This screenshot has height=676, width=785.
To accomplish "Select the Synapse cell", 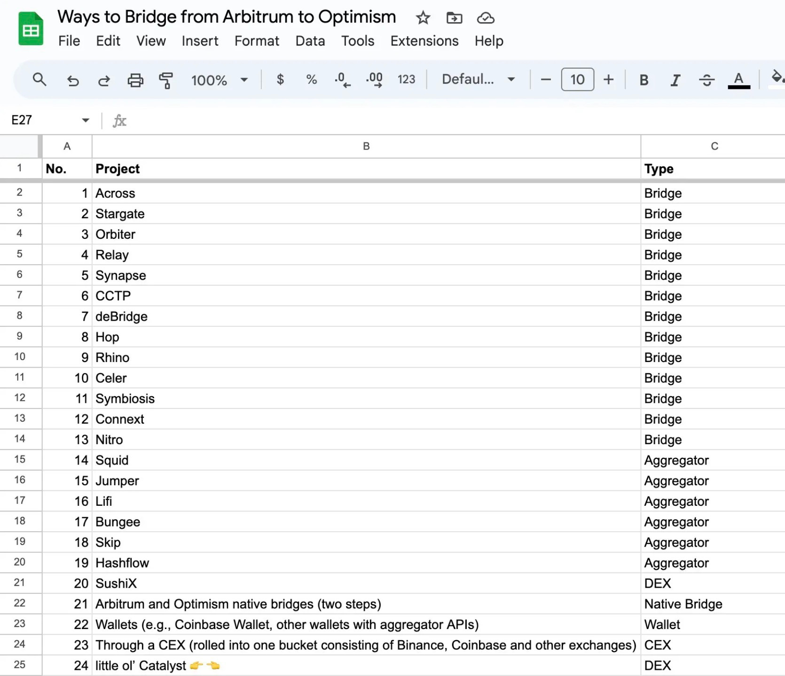I will click(x=366, y=275).
